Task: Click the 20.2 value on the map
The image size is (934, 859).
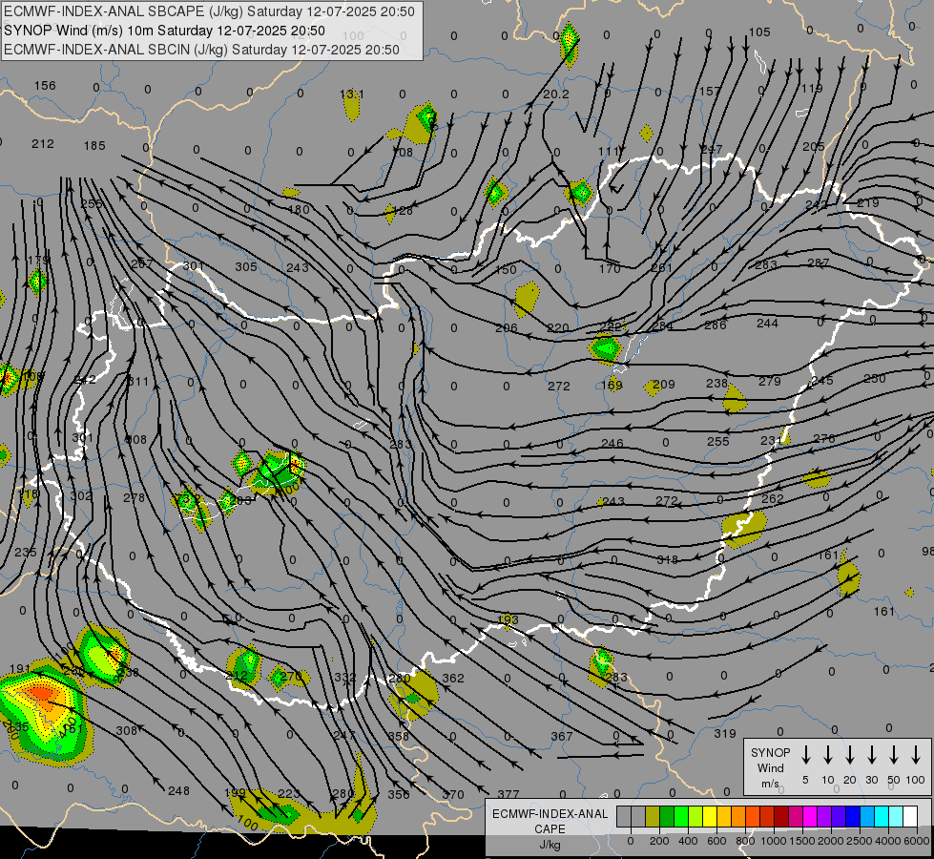Action: [x=556, y=94]
